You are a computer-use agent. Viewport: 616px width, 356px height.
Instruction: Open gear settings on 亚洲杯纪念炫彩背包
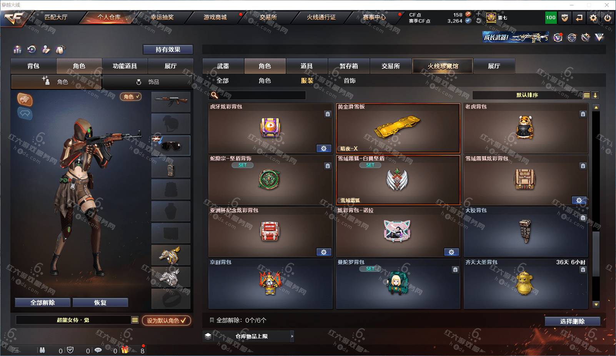(x=324, y=252)
